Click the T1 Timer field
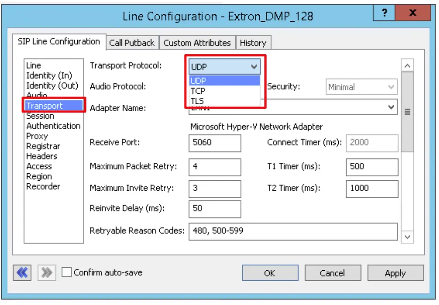 pos(372,167)
